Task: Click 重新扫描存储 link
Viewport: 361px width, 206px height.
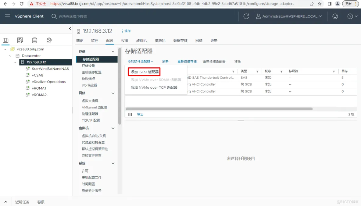Action: pos(187,62)
